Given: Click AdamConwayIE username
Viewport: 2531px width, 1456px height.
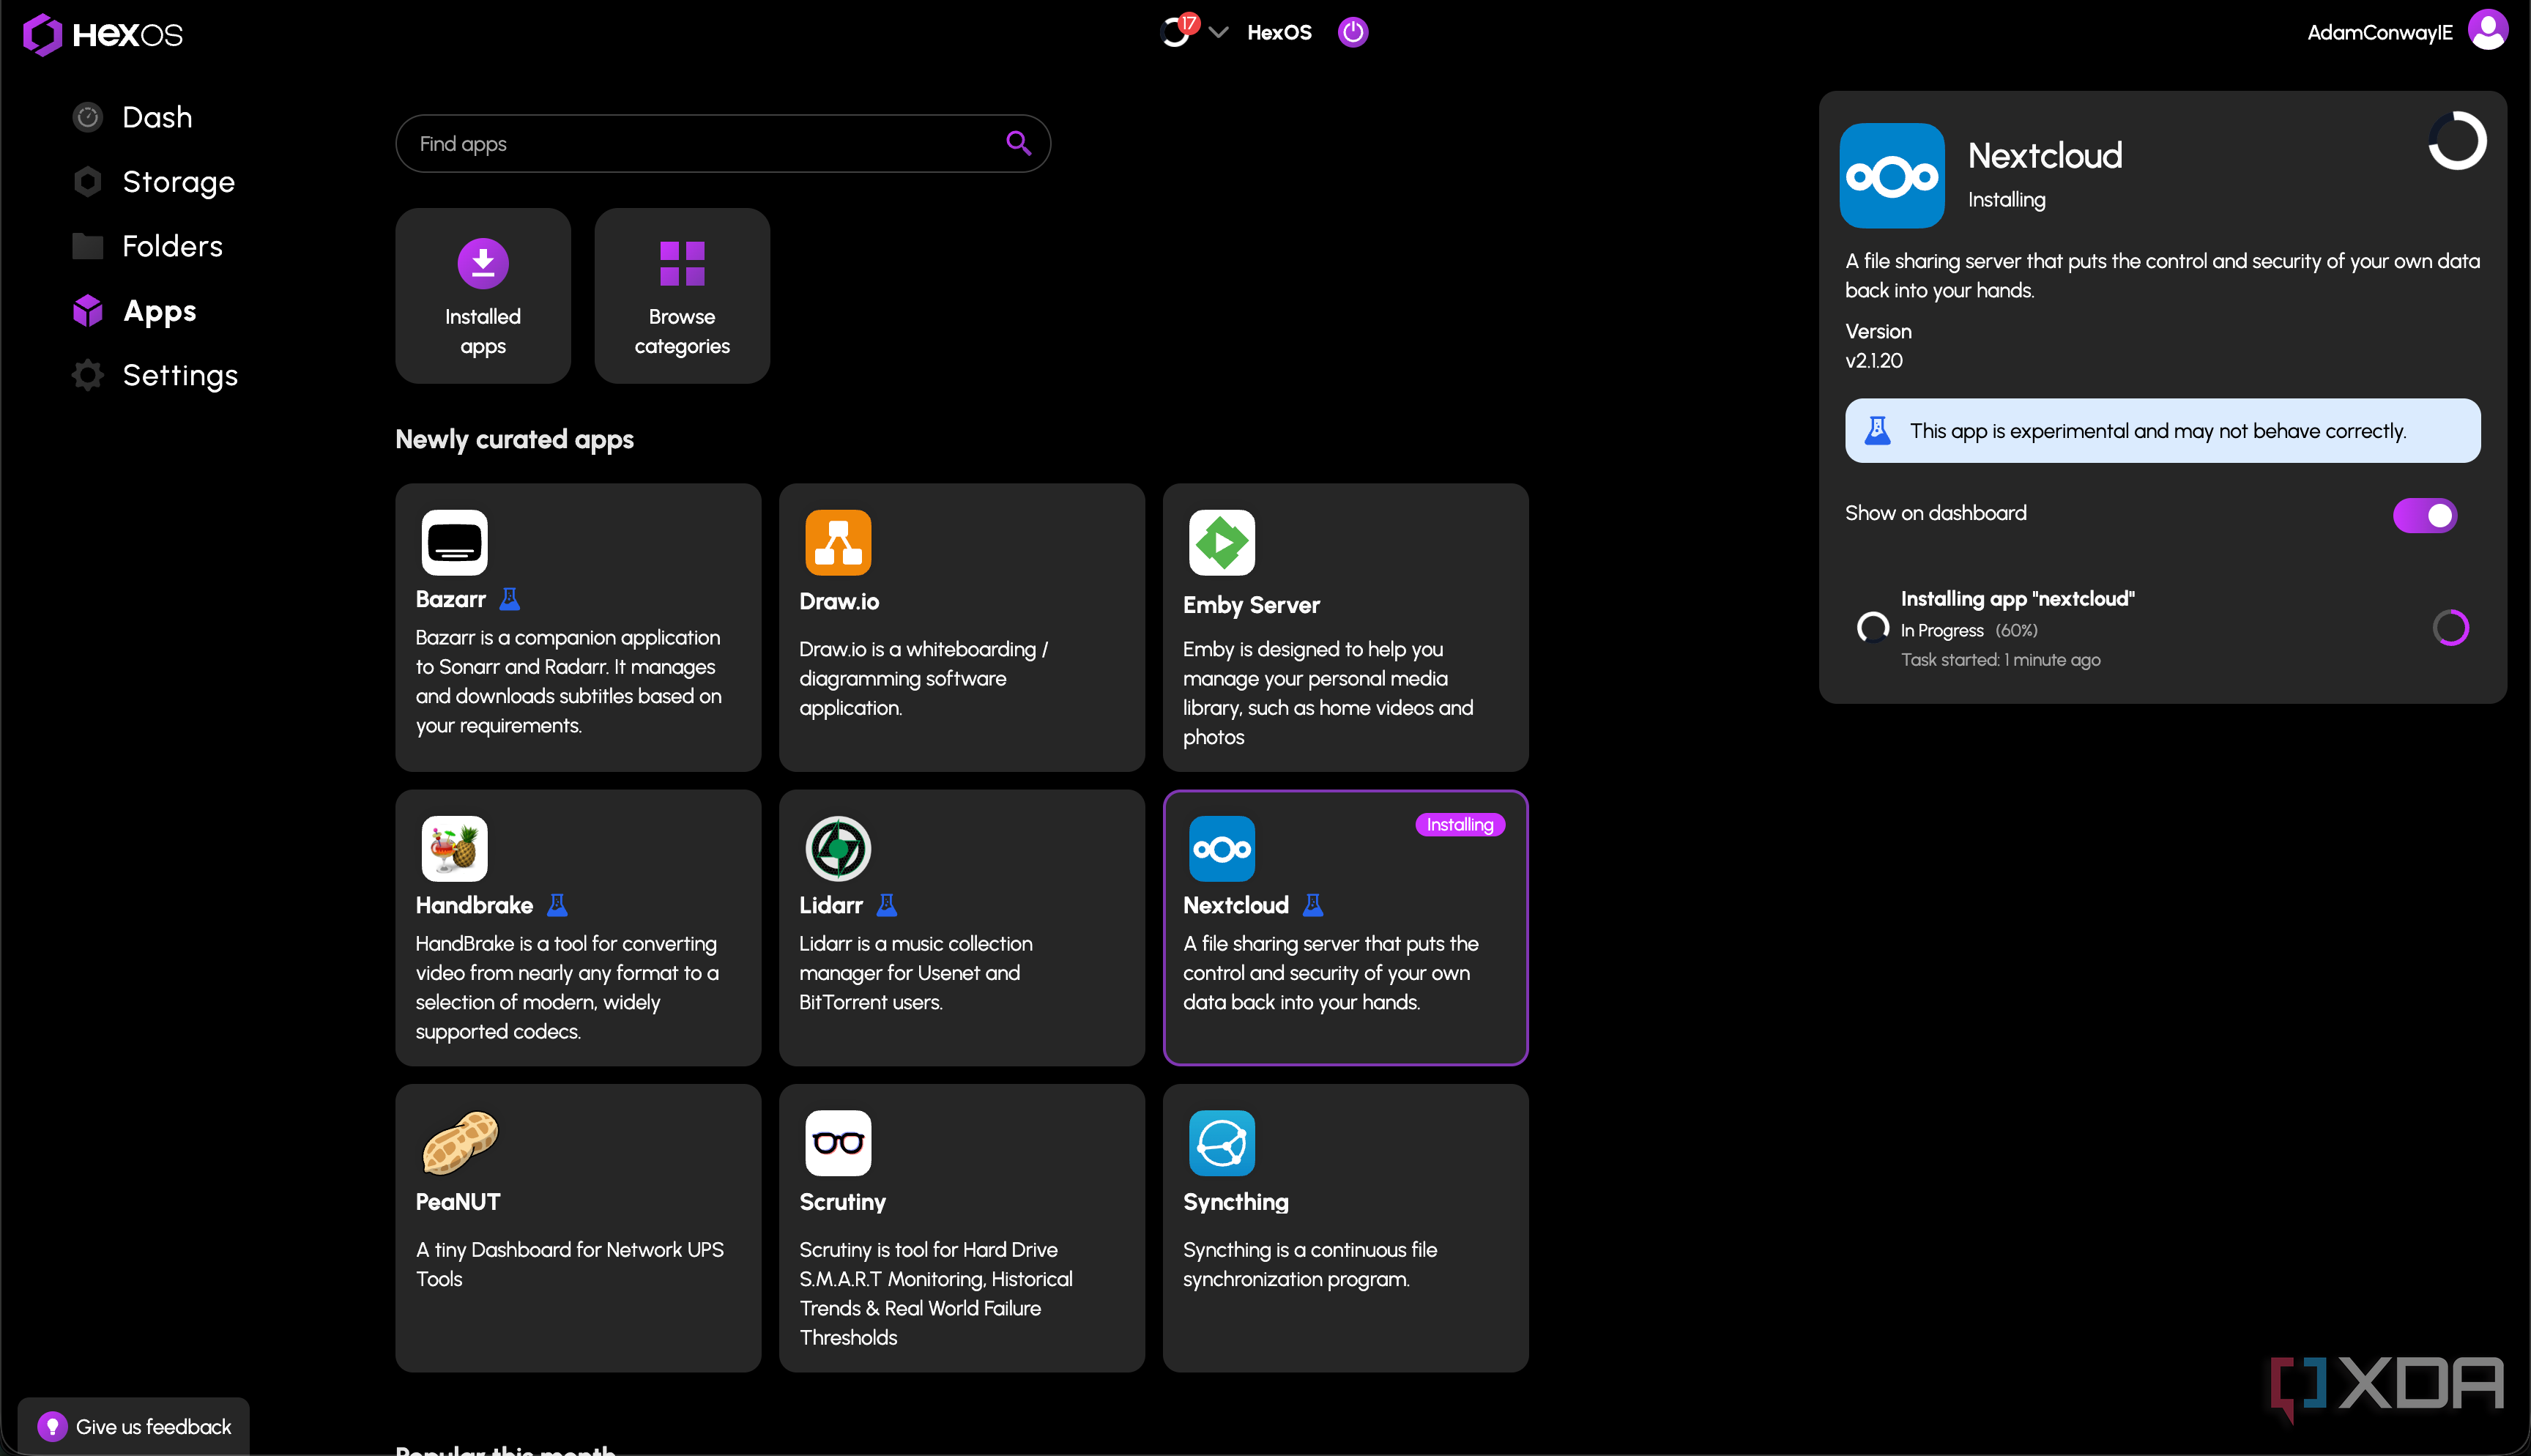Looking at the screenshot, I should [x=2379, y=33].
